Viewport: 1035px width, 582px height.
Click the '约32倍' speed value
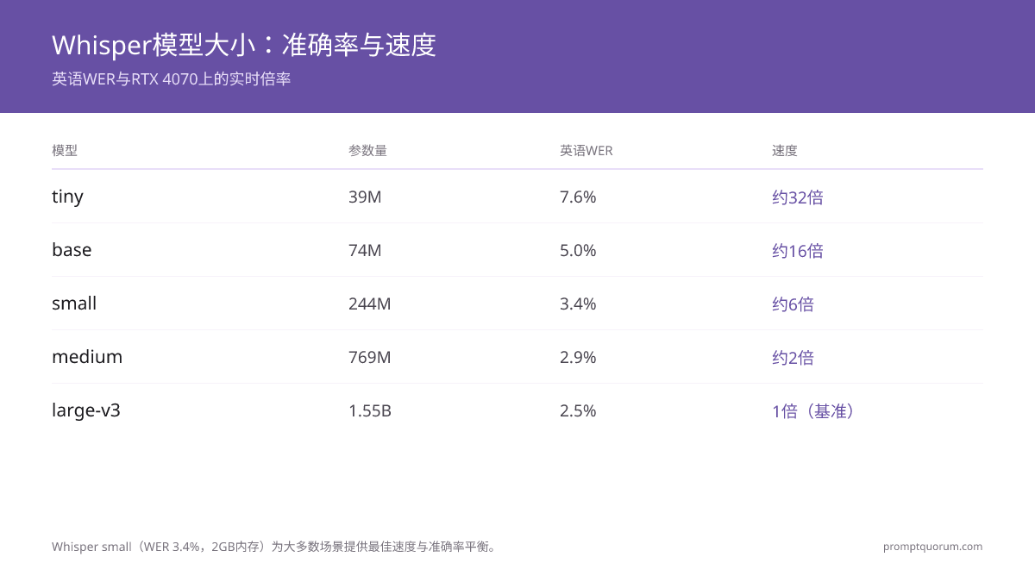click(798, 197)
